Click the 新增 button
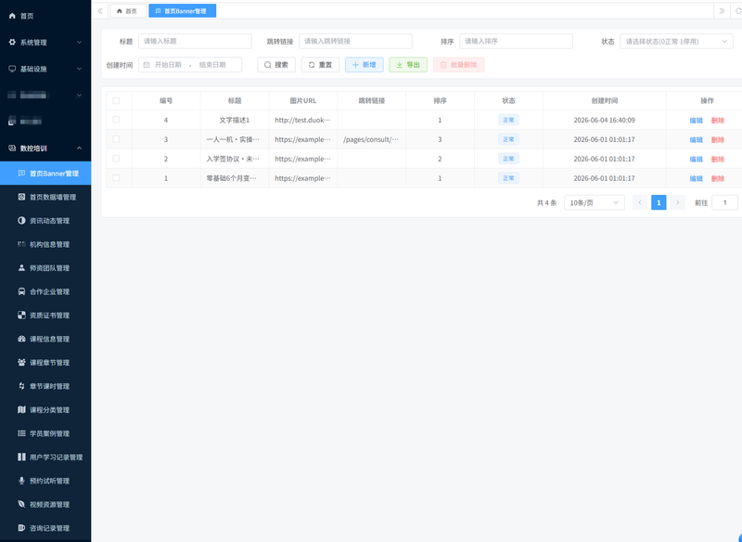742x542 pixels. 364,65
